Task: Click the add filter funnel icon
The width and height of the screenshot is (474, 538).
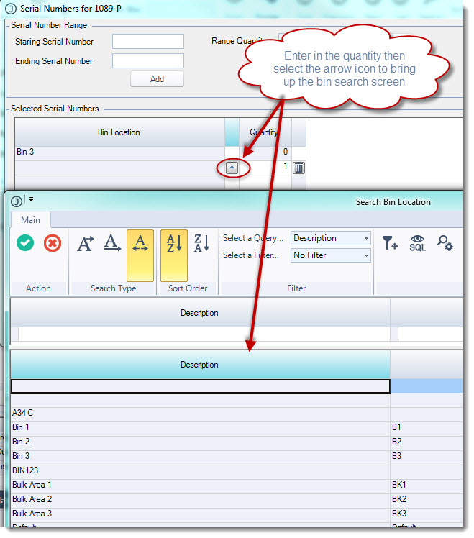Action: coord(391,243)
